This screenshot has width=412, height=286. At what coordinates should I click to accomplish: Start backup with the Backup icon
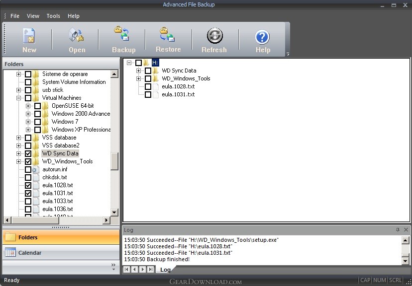pos(122,34)
